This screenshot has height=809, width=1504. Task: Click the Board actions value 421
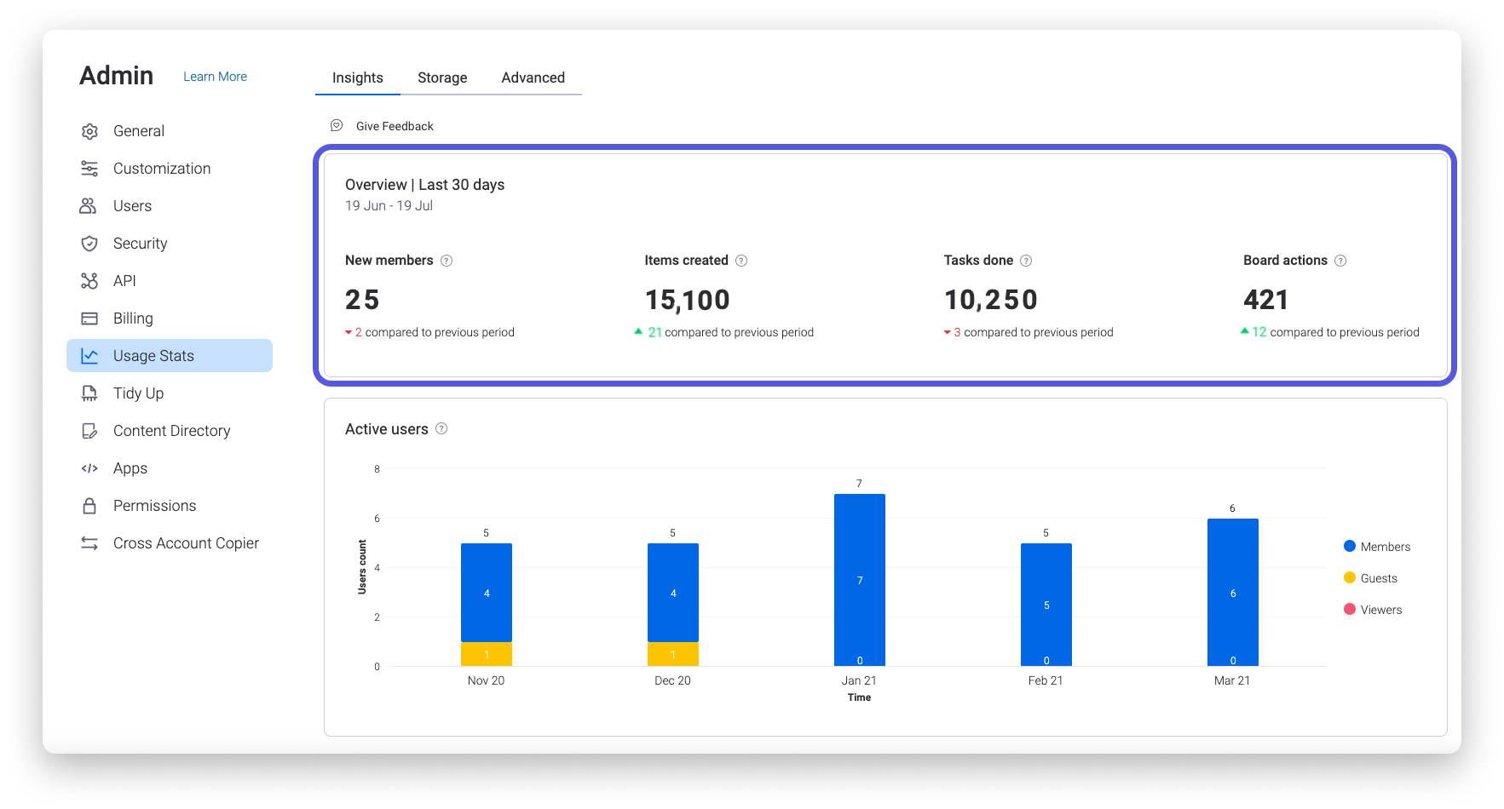tap(1266, 300)
